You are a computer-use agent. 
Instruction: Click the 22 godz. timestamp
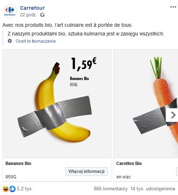(28, 15)
